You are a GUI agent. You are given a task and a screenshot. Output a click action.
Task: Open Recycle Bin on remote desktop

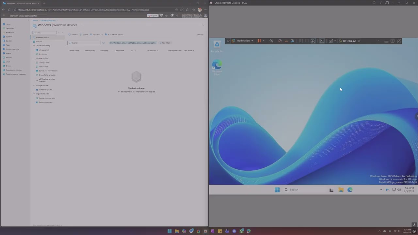click(x=217, y=47)
